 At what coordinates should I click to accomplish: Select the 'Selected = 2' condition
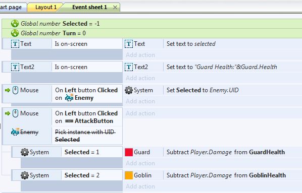[x=92, y=175]
